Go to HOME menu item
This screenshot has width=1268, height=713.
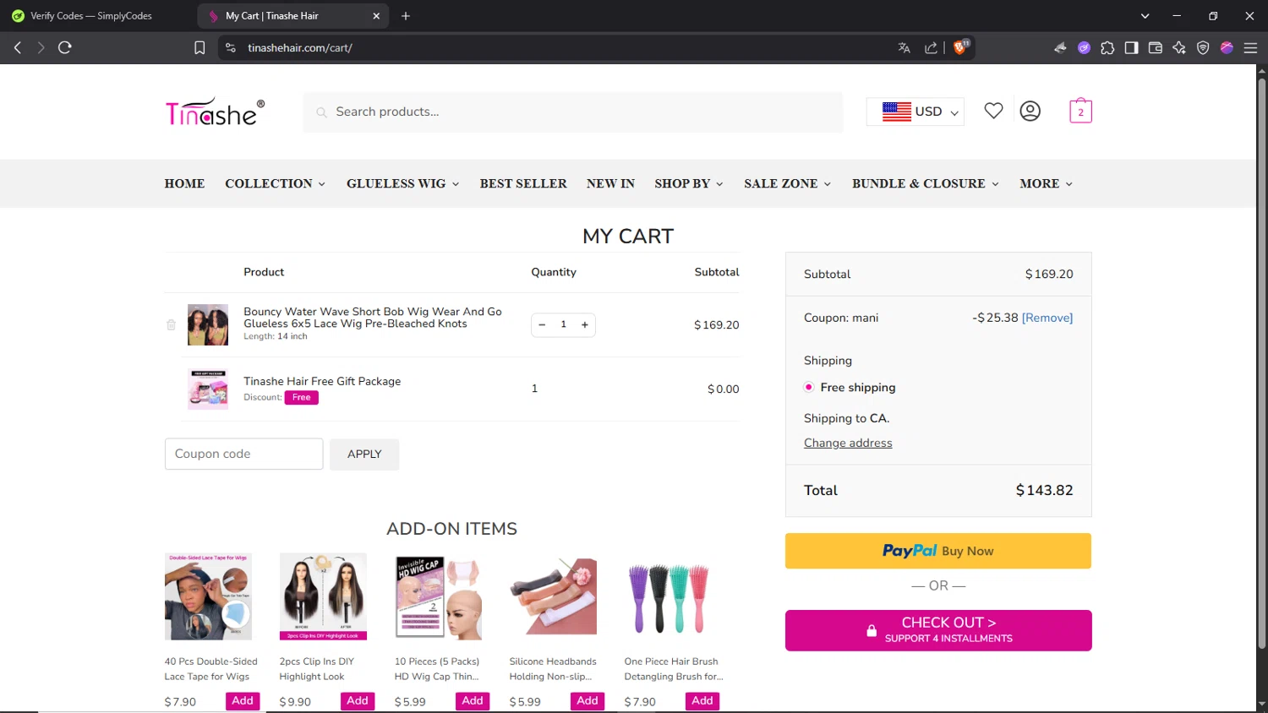pos(184,183)
